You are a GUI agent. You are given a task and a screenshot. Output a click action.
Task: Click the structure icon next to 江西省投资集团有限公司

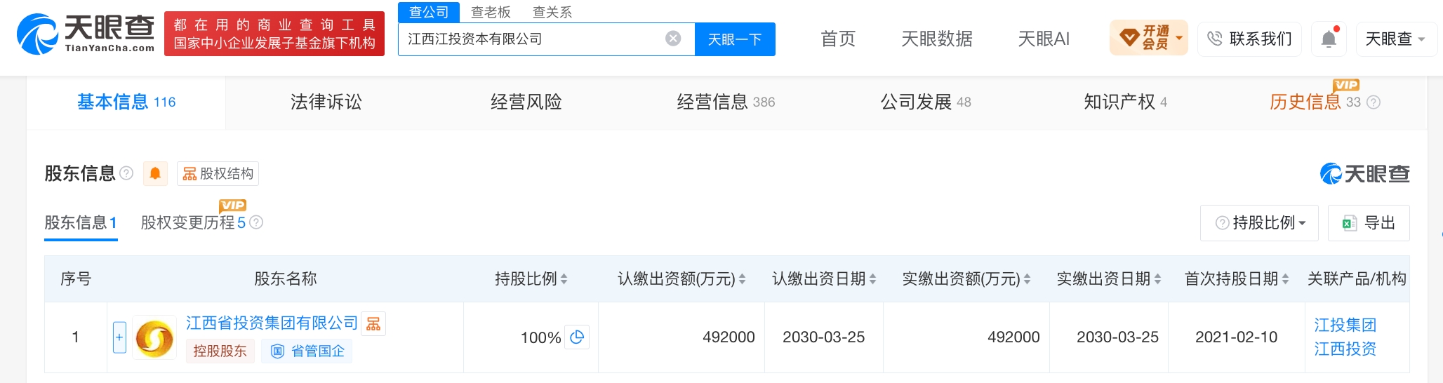pos(373,323)
